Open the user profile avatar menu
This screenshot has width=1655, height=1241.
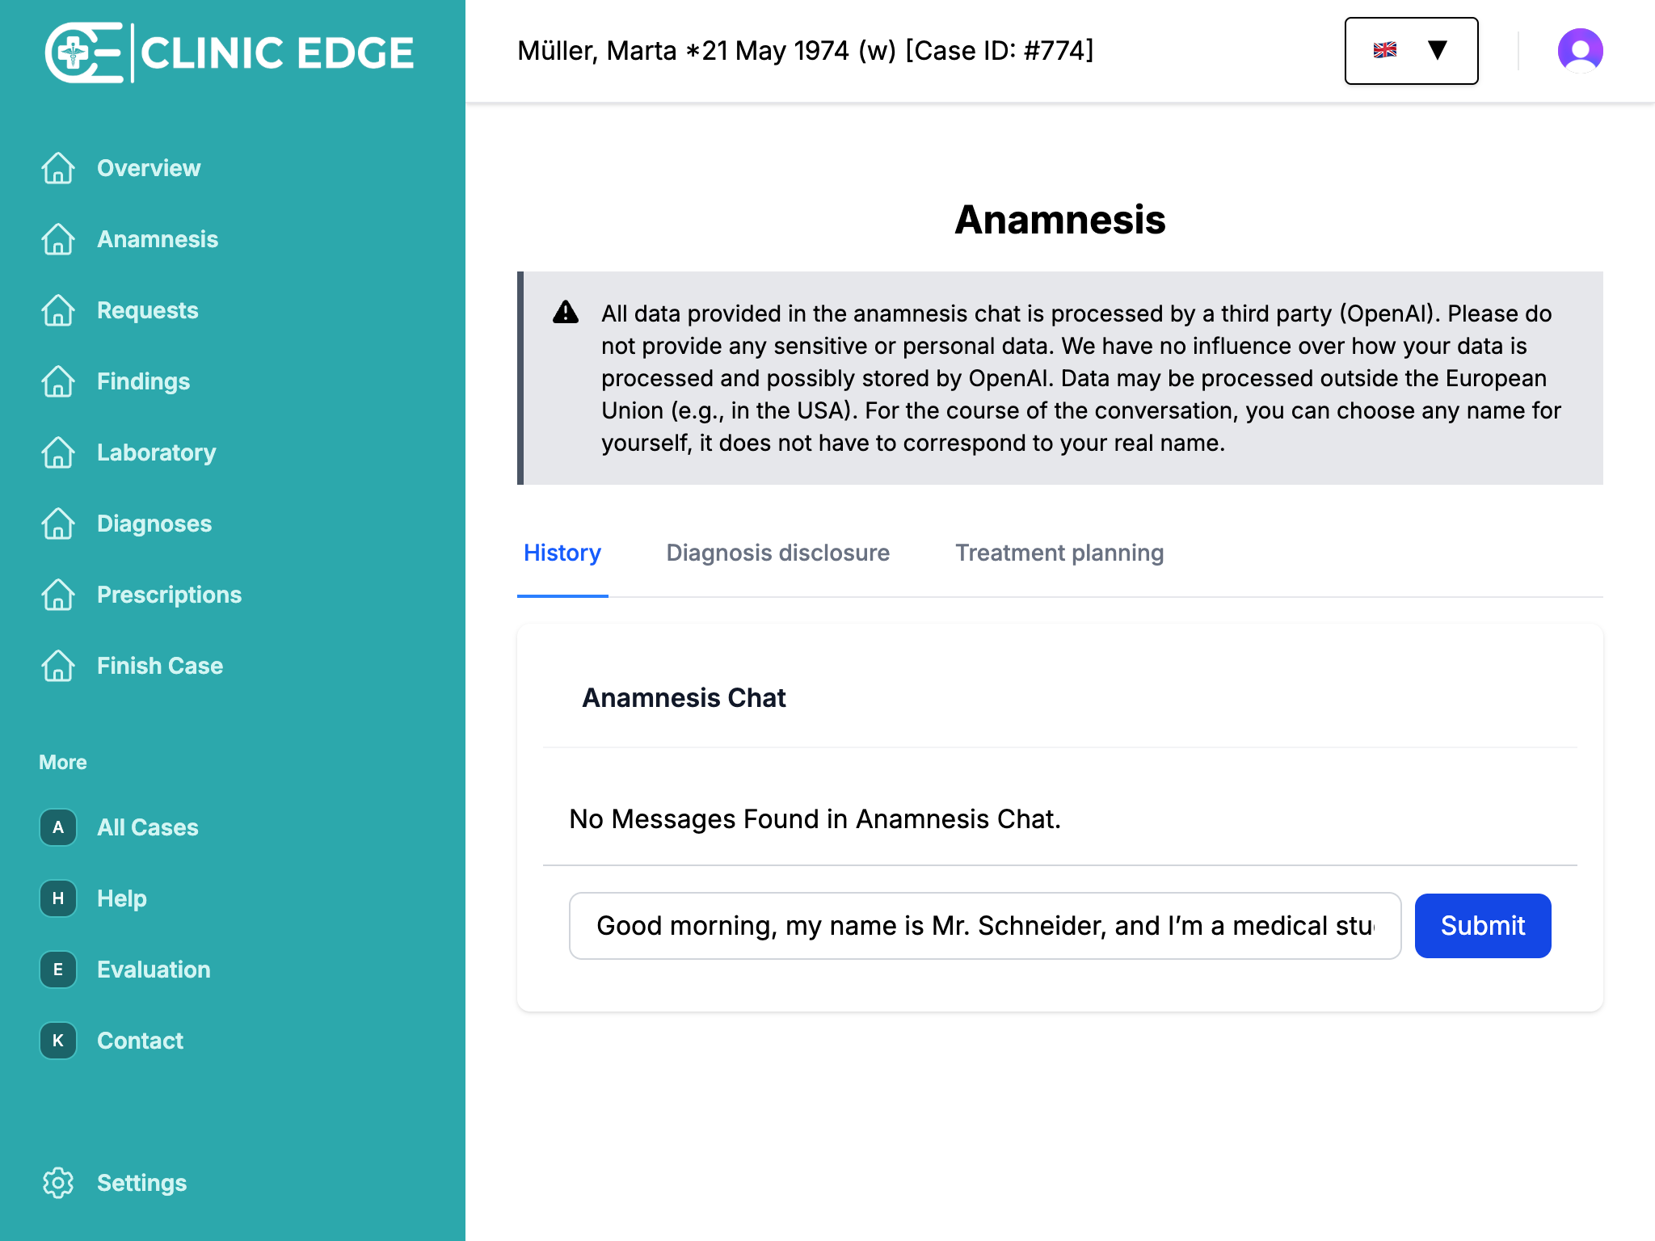pyautogui.click(x=1580, y=51)
